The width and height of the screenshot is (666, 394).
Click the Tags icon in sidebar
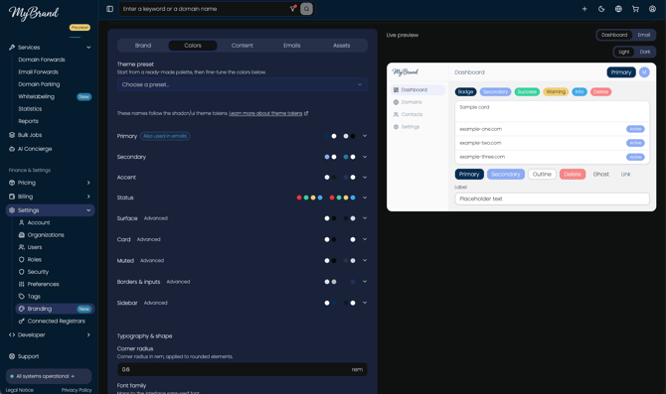(22, 297)
